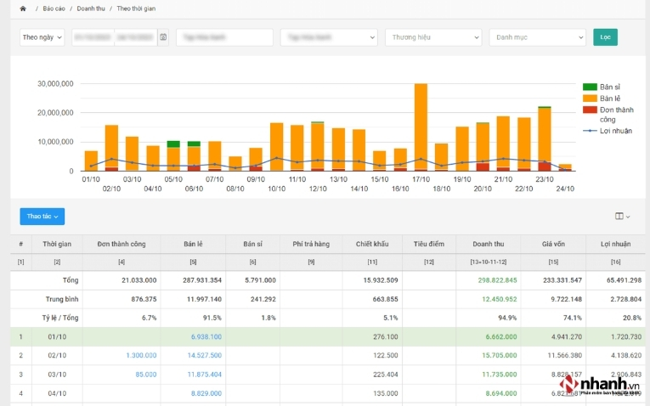Open the Thao tác actions dropdown button
Viewport: 650px width, 406px height.
tap(42, 217)
